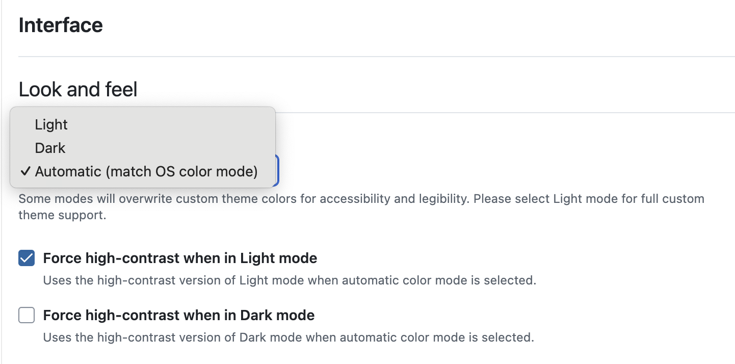Uncheck Force high-contrast when in Light mode
Viewport: 735px width, 364px height.
[x=26, y=258]
